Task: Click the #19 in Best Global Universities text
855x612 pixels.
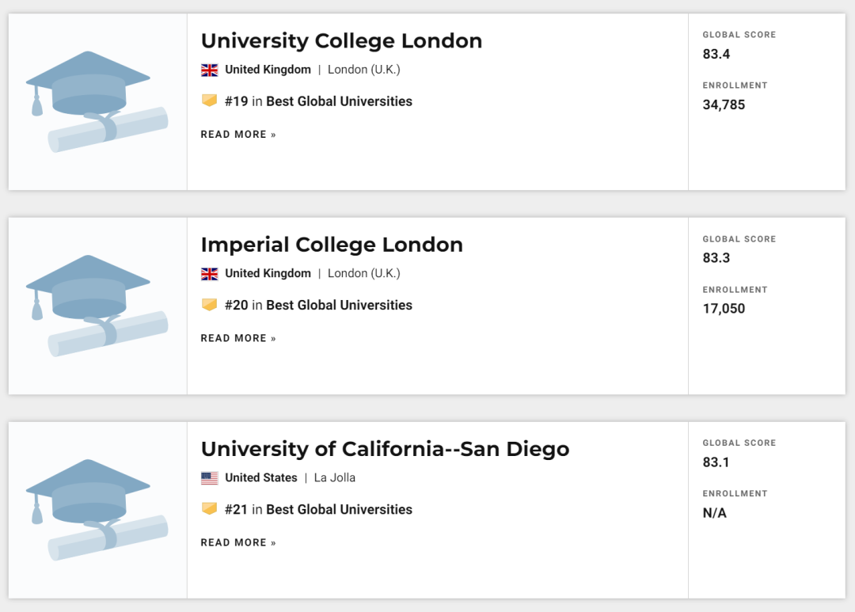Action: click(x=318, y=101)
